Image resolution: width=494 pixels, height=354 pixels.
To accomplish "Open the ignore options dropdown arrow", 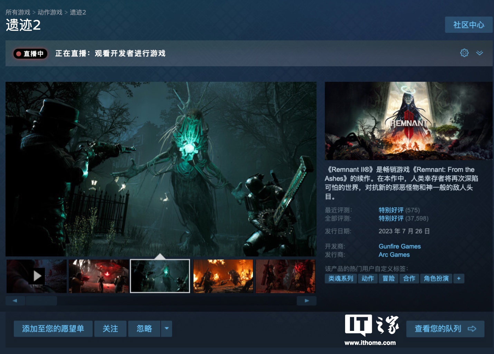I will (167, 328).
